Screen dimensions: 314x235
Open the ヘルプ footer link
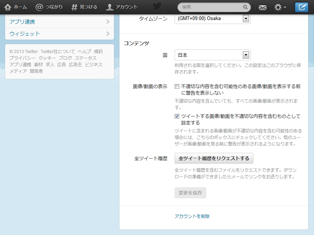coord(84,52)
